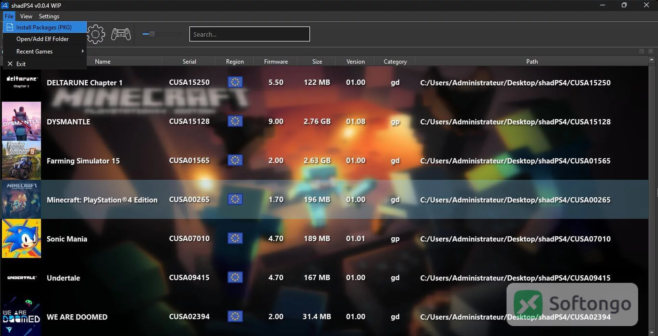This screenshot has height=336, width=658.
Task: Click the EU region flag for Sonic Mania
Action: (x=235, y=238)
